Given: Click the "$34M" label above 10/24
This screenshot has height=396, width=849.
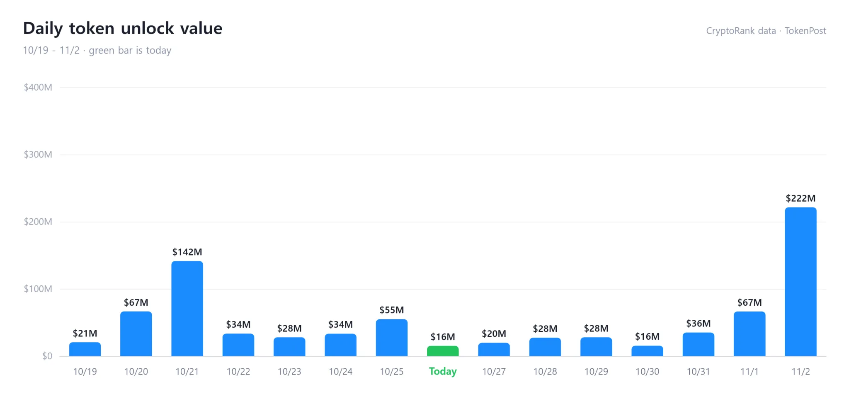Looking at the screenshot, I should [341, 325].
